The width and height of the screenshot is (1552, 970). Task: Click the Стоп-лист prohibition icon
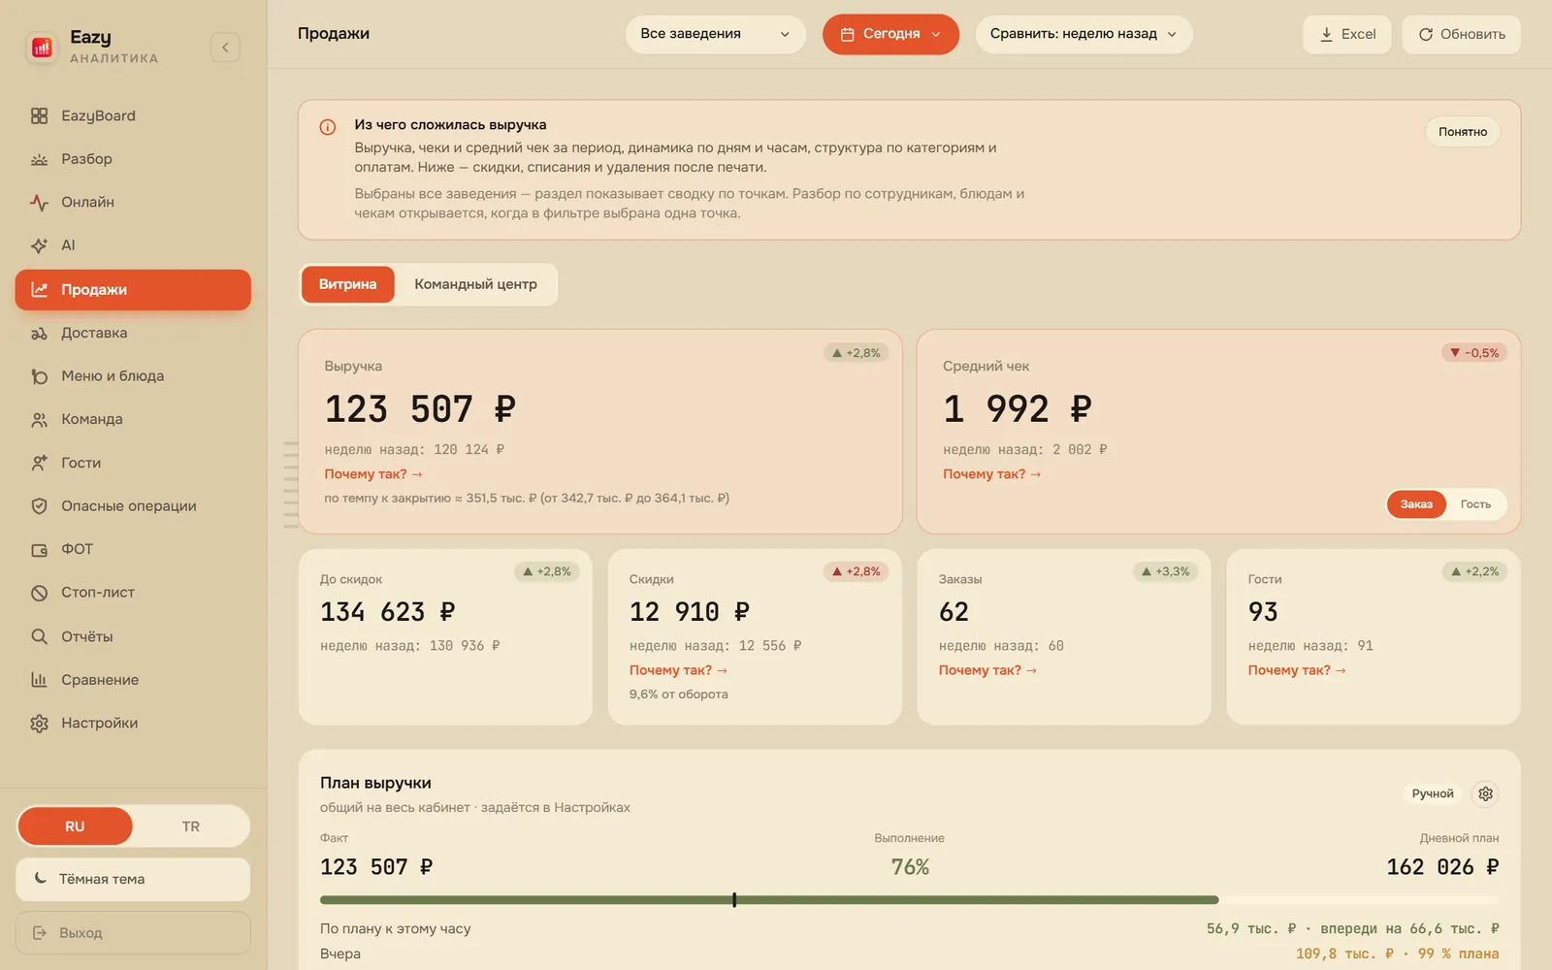(39, 593)
